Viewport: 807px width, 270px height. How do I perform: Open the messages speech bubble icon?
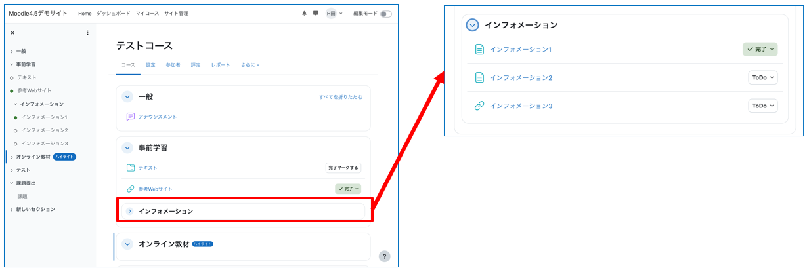(315, 14)
